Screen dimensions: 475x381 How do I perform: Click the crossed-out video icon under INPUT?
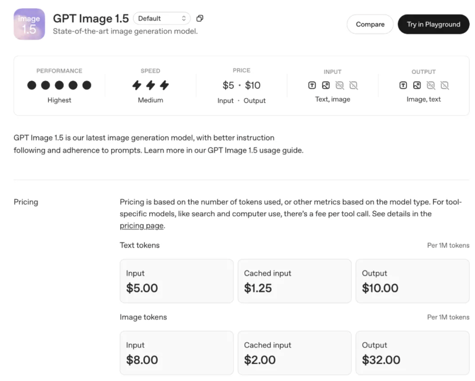tap(353, 85)
